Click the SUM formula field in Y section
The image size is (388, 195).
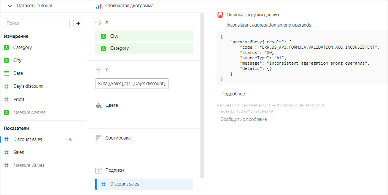point(132,84)
